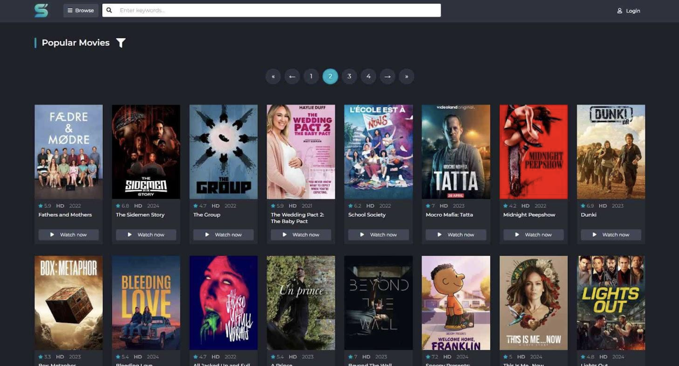Select page 3 in pagination

tap(349, 76)
